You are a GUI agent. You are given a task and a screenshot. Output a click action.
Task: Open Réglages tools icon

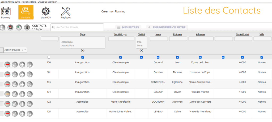(x=66, y=12)
